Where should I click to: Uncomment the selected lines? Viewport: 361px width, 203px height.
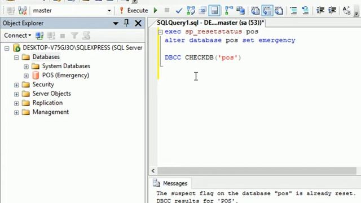305,11
